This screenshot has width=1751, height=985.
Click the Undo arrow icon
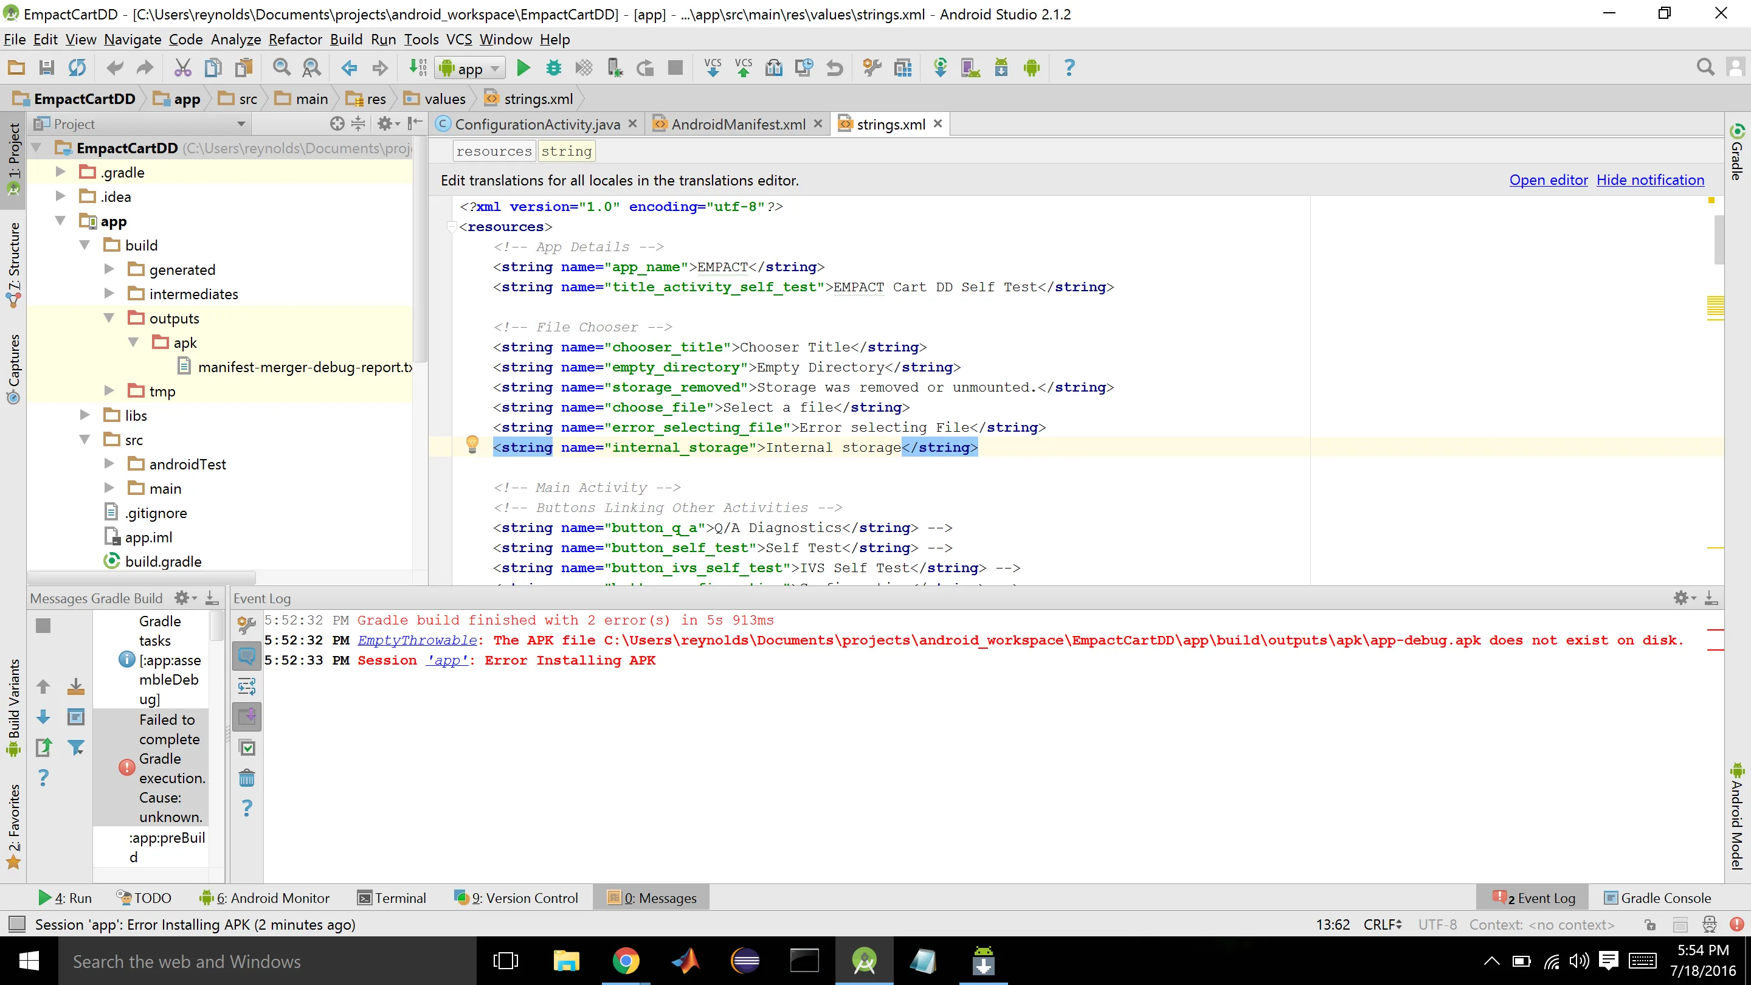coord(115,67)
